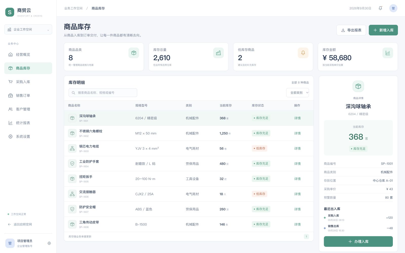Click the shield icon for 防护安全帽 row
The image size is (405, 253).
(x=72, y=209)
